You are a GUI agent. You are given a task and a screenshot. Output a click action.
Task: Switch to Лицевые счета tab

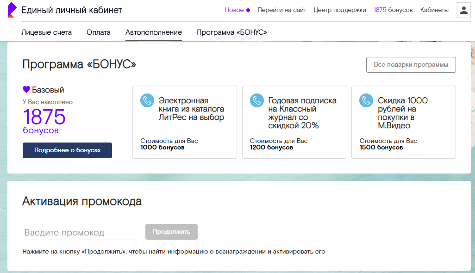click(x=46, y=32)
